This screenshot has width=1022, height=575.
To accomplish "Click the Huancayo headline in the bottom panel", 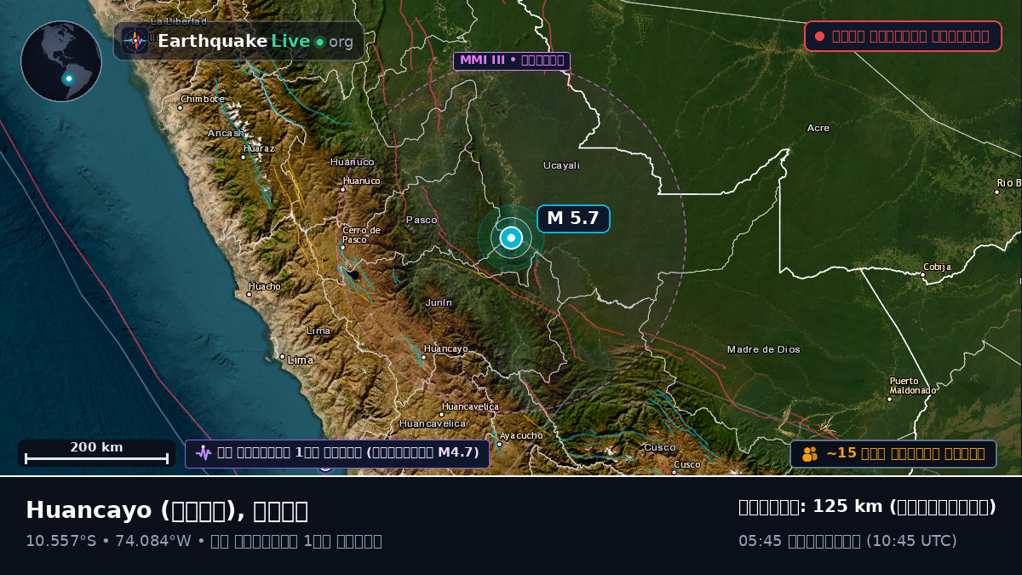I will pyautogui.click(x=167, y=510).
